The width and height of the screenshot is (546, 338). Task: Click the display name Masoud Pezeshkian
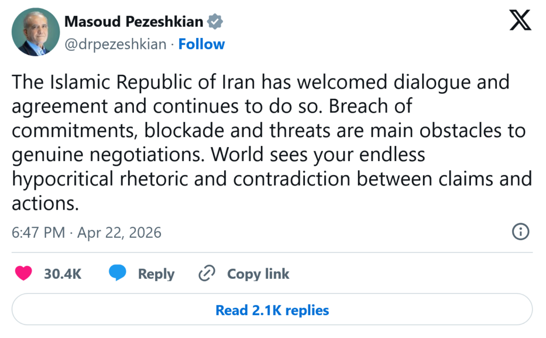pos(133,22)
